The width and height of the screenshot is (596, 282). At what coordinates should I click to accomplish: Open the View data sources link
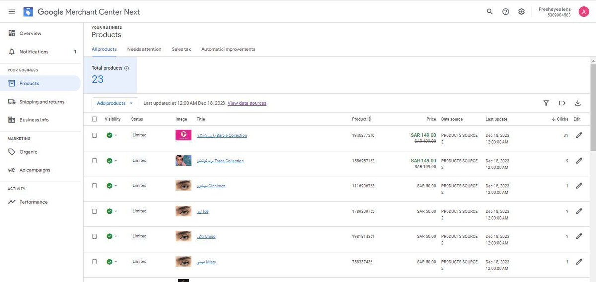click(x=247, y=103)
